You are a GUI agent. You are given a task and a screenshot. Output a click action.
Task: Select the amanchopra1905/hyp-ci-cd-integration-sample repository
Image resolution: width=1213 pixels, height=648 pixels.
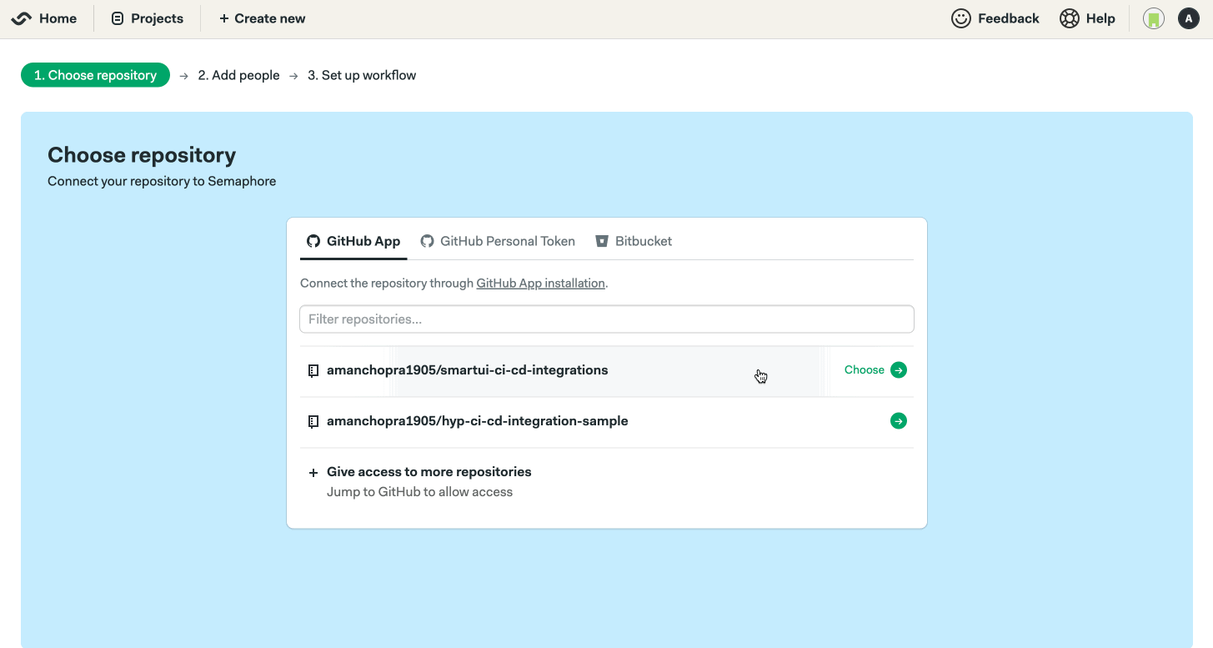pos(477,421)
